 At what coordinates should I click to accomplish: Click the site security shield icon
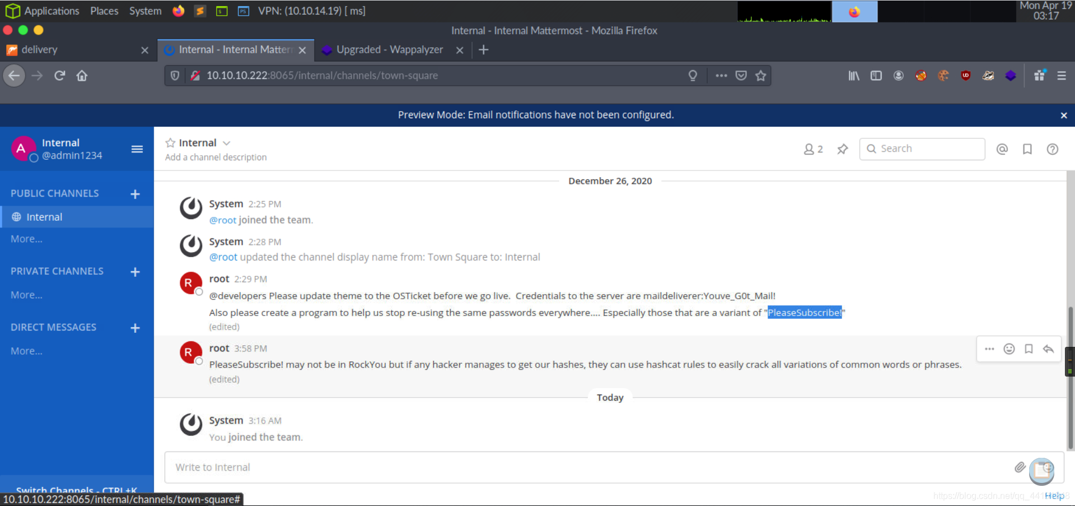pos(175,76)
